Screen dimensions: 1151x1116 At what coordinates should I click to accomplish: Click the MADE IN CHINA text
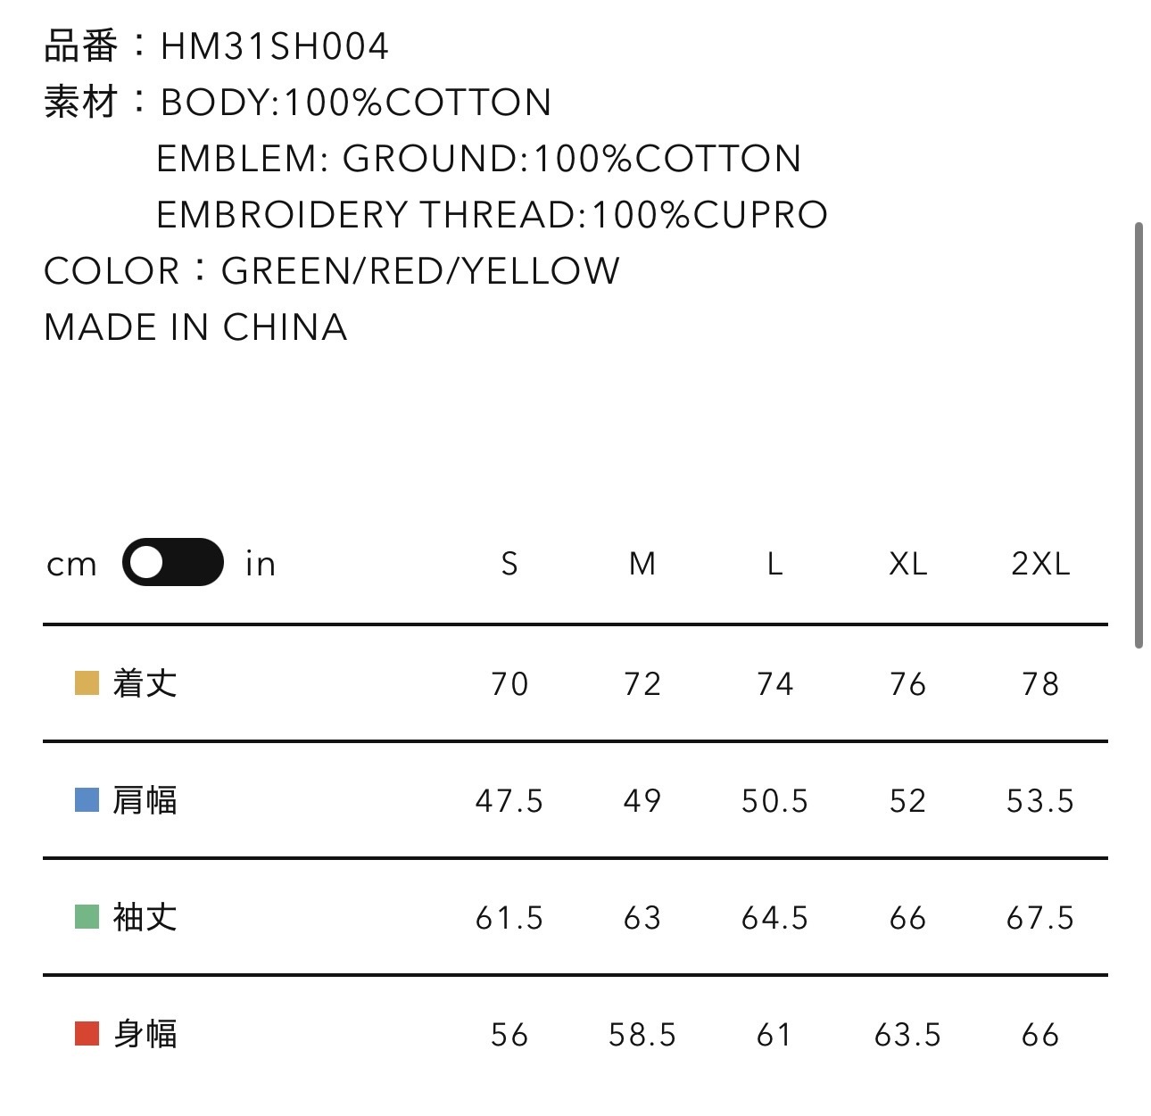point(195,327)
